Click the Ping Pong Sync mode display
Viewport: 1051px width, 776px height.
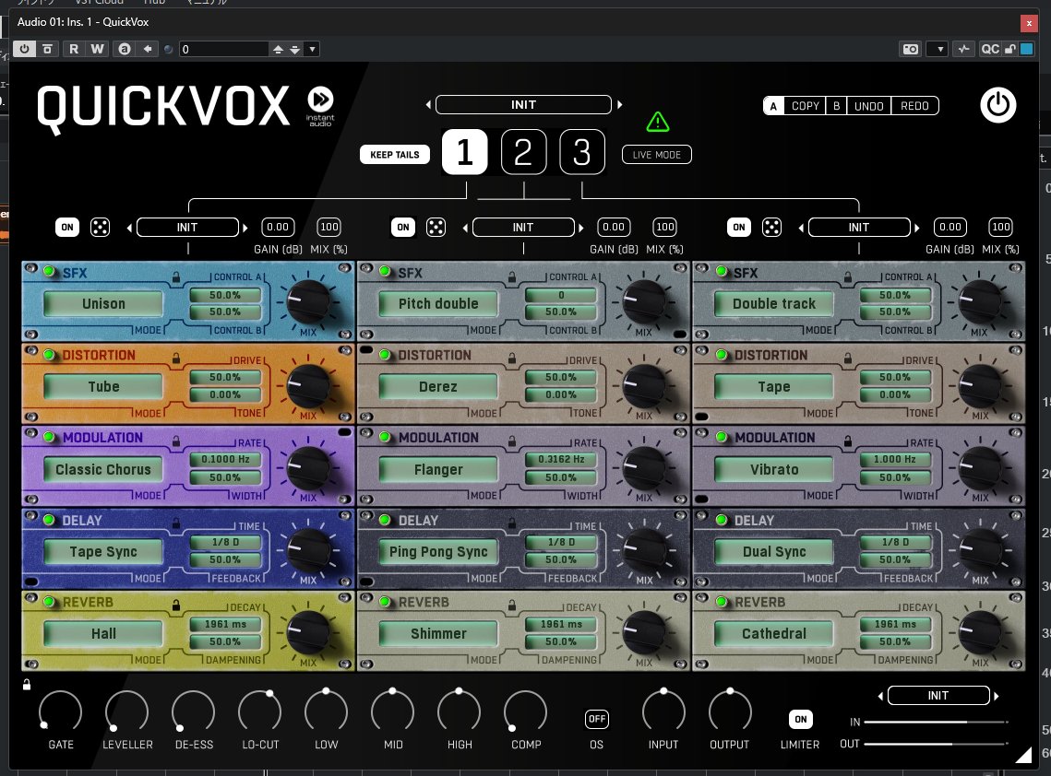tap(438, 552)
